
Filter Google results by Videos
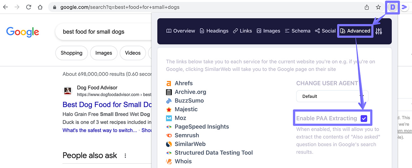(x=133, y=53)
